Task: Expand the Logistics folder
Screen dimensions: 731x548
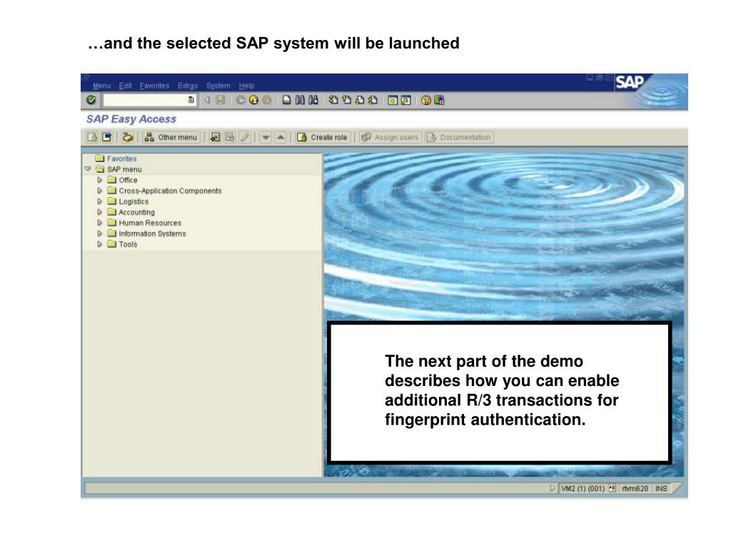Action: 99,201
